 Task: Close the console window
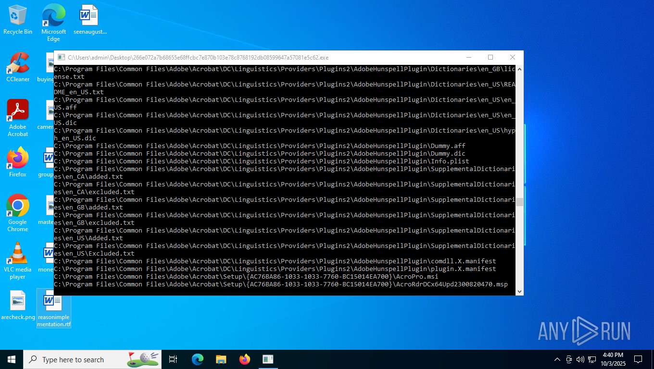(x=513, y=57)
